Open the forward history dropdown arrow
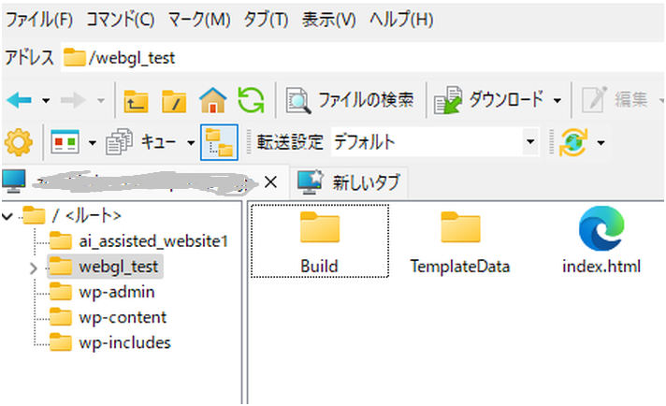 (x=101, y=101)
